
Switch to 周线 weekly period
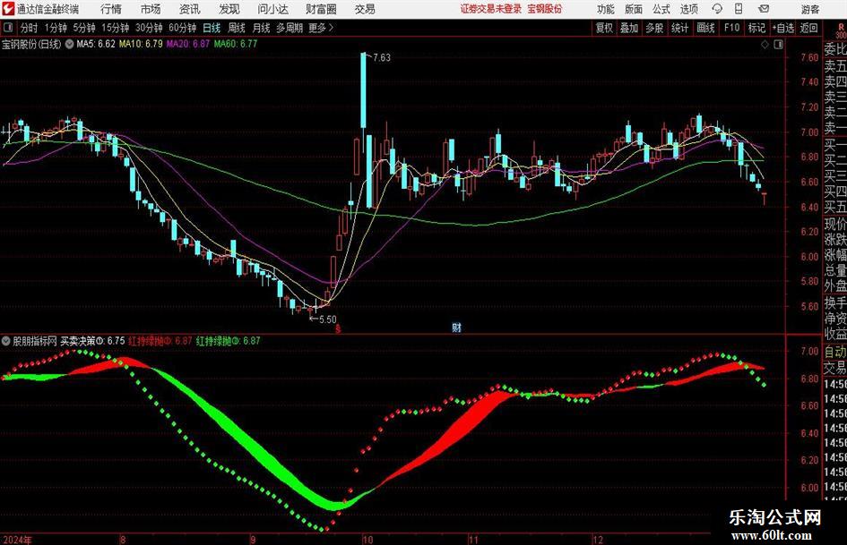pyautogui.click(x=237, y=28)
